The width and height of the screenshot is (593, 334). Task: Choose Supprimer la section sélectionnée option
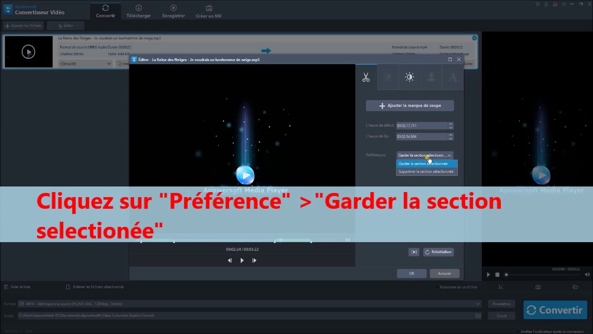[427, 172]
